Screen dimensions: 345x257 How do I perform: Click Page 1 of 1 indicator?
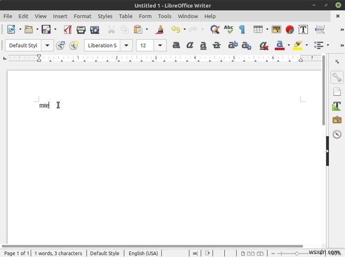16,253
